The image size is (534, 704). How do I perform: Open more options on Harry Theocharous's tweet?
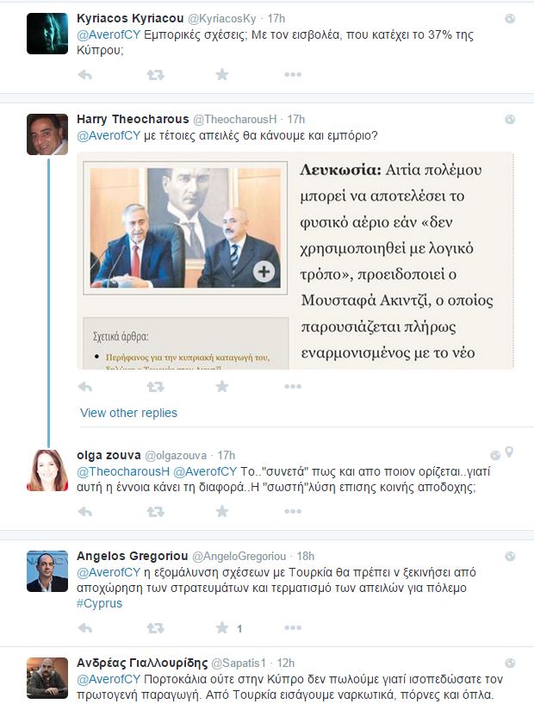[x=293, y=387]
